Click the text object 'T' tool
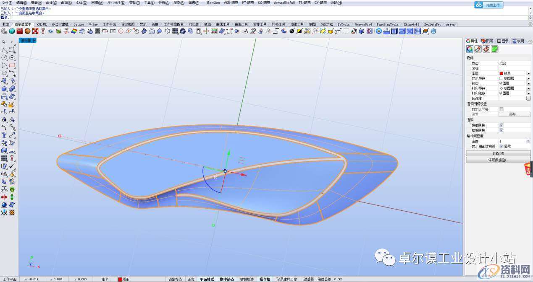The width and height of the screenshot is (533, 282). coord(4,135)
